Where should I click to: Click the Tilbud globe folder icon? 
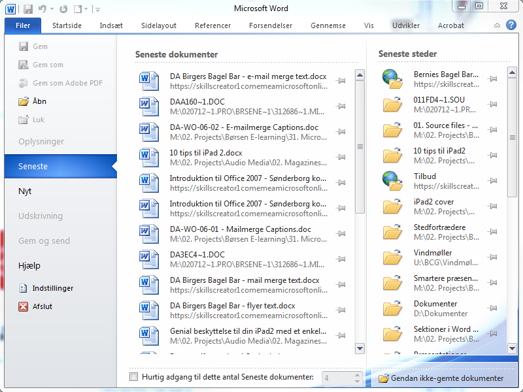point(392,181)
